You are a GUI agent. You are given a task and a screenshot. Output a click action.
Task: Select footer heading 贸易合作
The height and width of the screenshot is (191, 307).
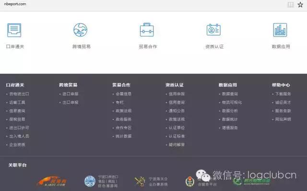pyautogui.click(x=121, y=85)
